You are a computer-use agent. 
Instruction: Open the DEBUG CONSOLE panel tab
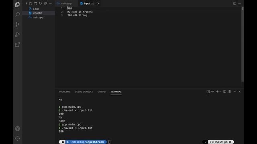(84, 92)
